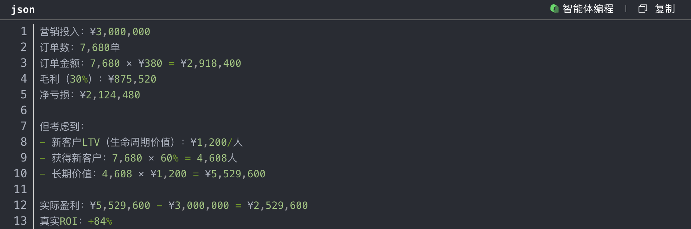Click the 营销投入 ¥3,000,000 line
The width and height of the screenshot is (691, 229).
click(95, 32)
